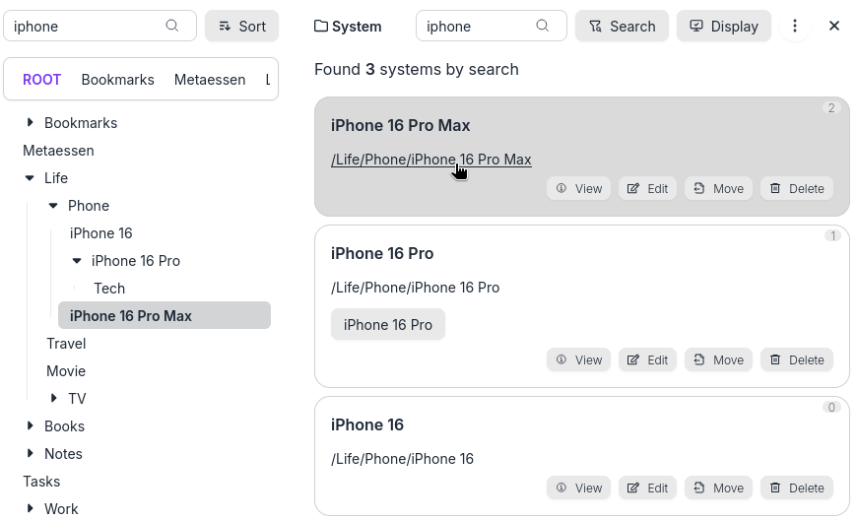This screenshot has width=859, height=520.
Task: Open the Display options button
Action: 723,27
